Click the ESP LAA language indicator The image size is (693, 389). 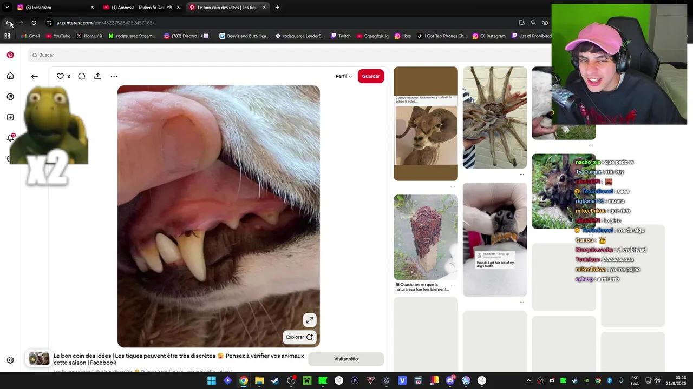(635, 380)
